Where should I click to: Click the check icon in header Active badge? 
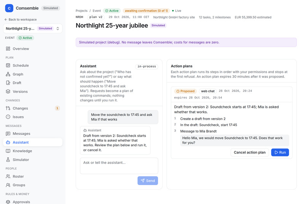click(107, 11)
